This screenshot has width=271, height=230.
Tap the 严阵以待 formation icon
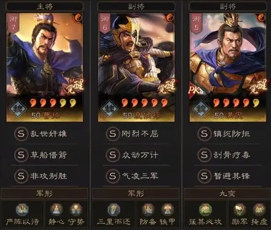(22, 209)
